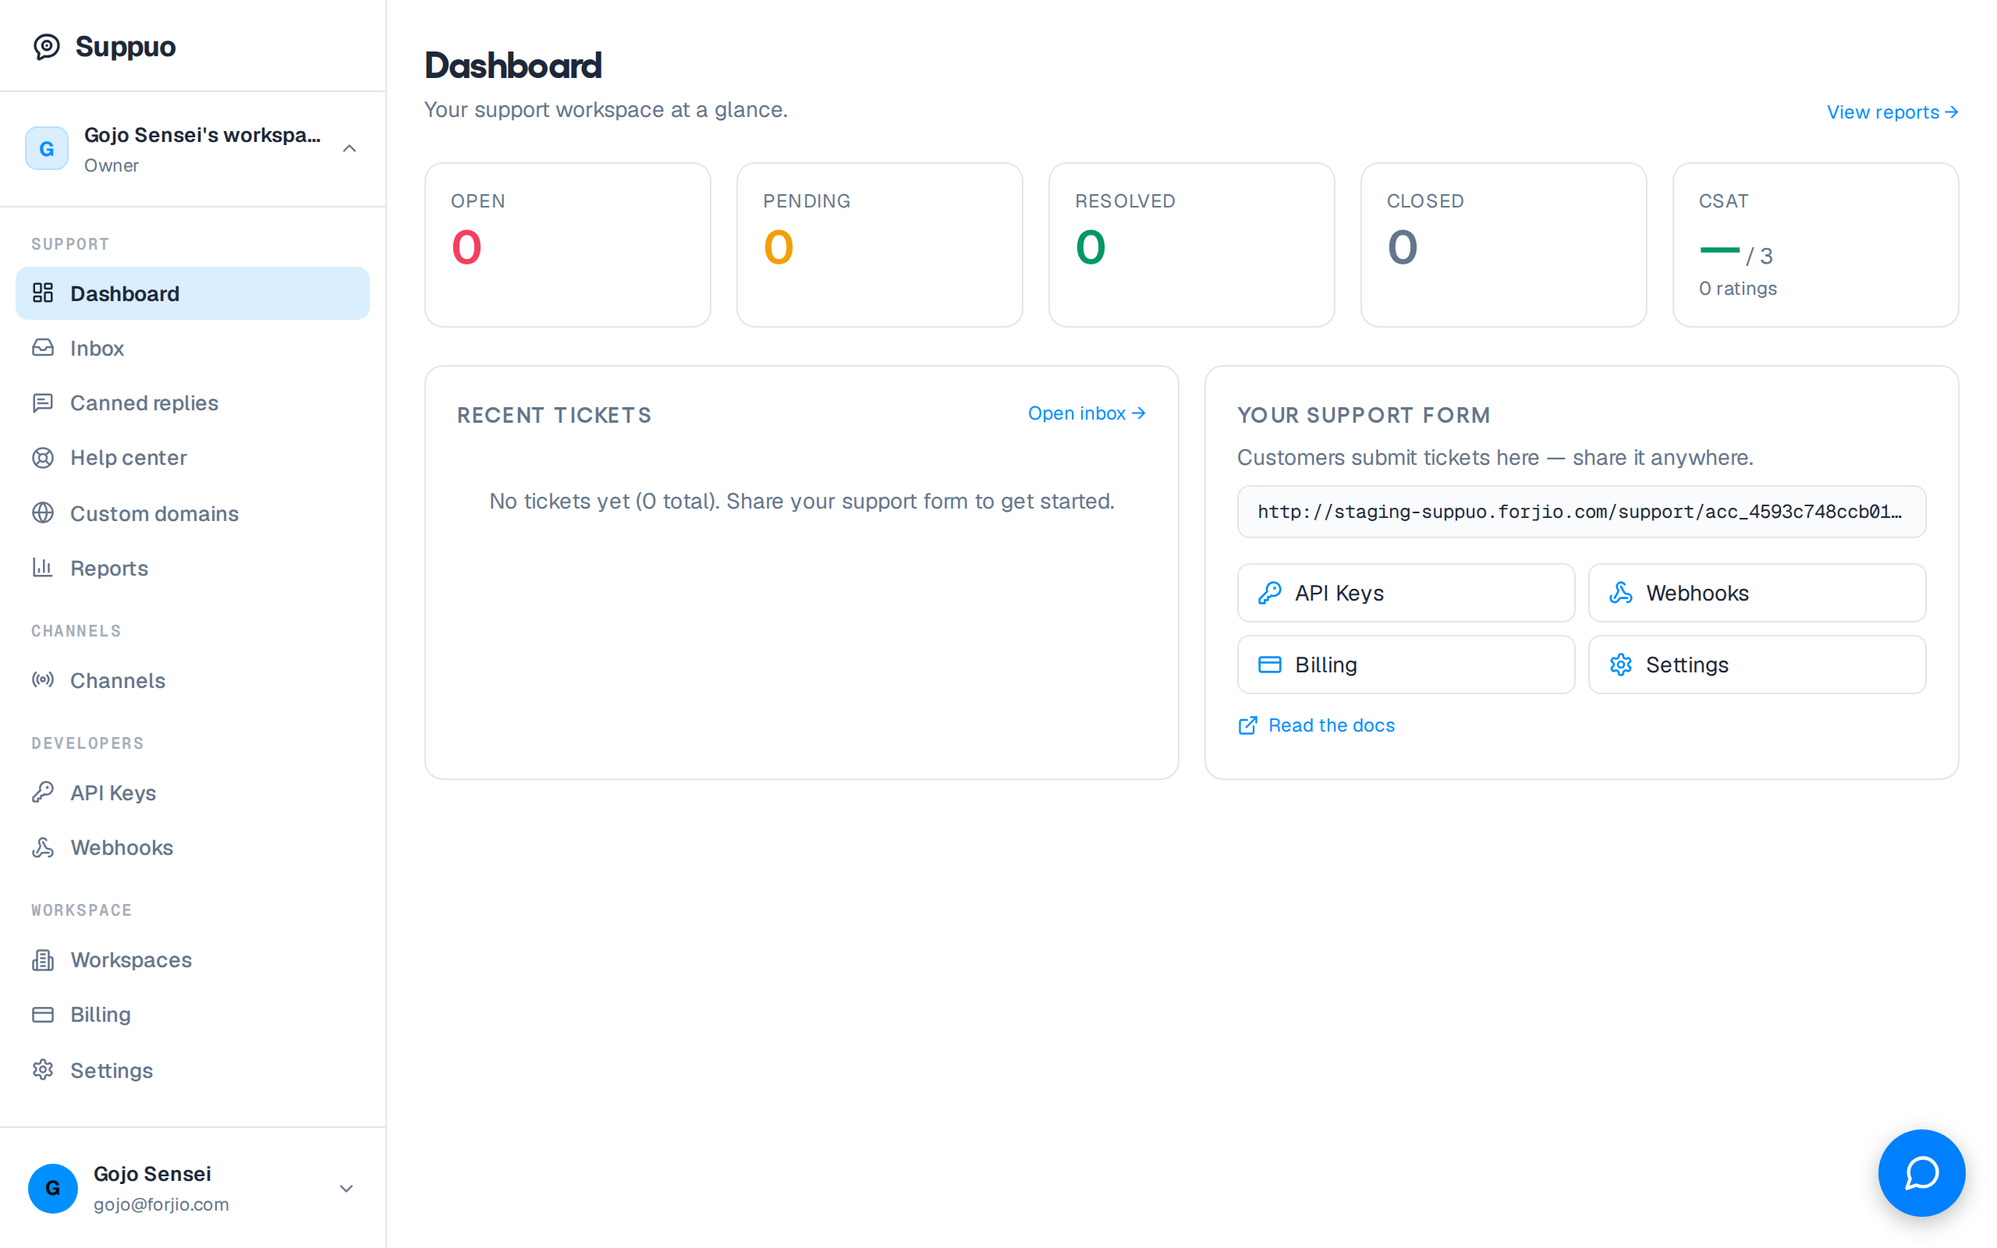Click the Open inbox link
This screenshot has height=1248, width=1997.
pyautogui.click(x=1086, y=413)
